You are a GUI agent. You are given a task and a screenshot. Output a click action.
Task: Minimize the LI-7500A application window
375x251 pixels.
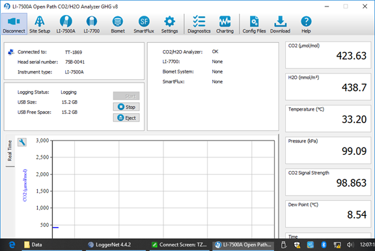coord(327,7)
